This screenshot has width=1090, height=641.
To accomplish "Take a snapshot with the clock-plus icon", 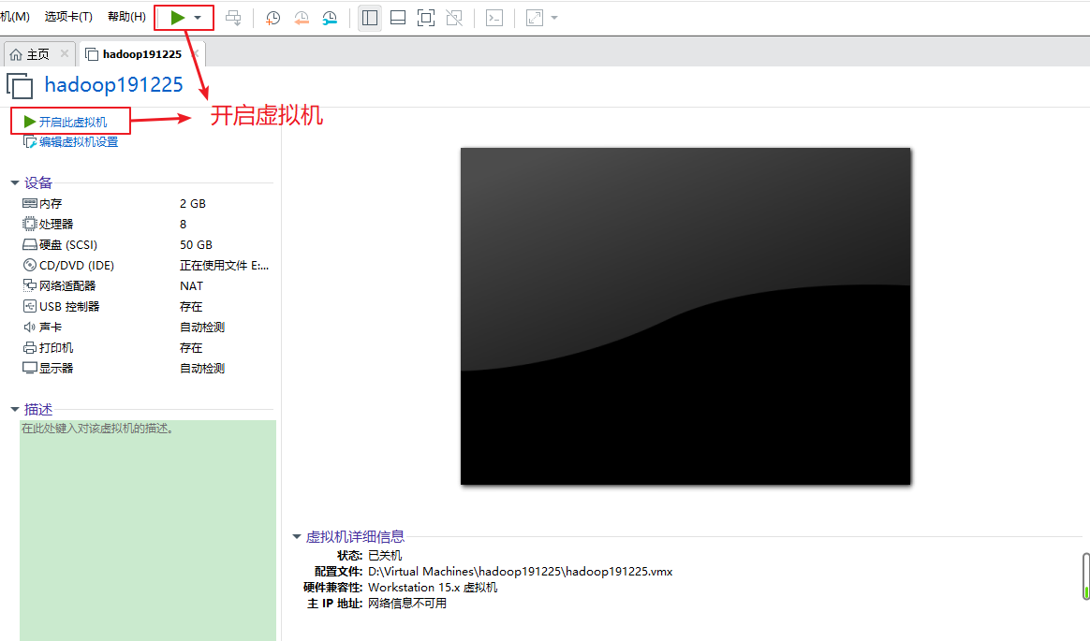I will (273, 18).
